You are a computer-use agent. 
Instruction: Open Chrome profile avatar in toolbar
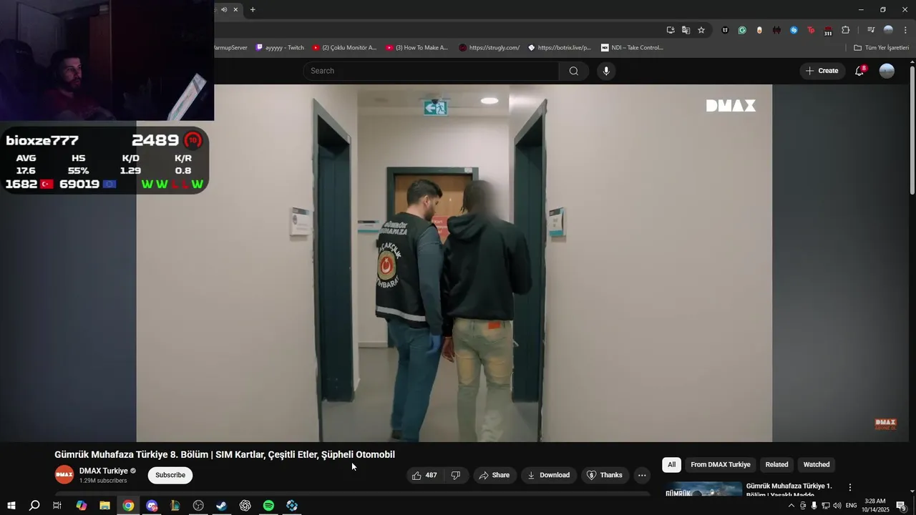tap(888, 30)
